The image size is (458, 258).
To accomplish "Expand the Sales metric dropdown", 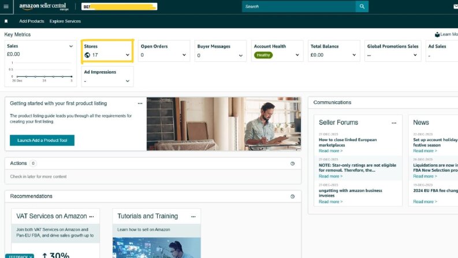I will coord(71,46).
